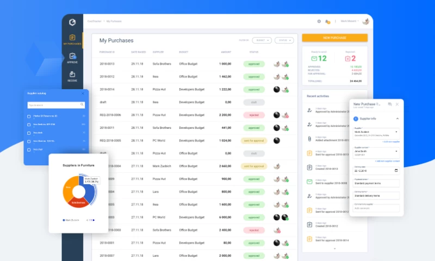
Task: Click '2018-0011' purchase ID
Action: (x=107, y=128)
